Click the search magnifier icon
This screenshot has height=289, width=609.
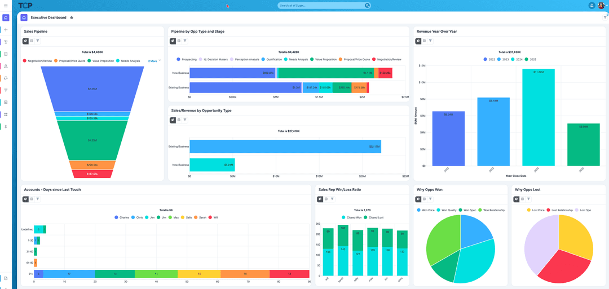click(367, 6)
